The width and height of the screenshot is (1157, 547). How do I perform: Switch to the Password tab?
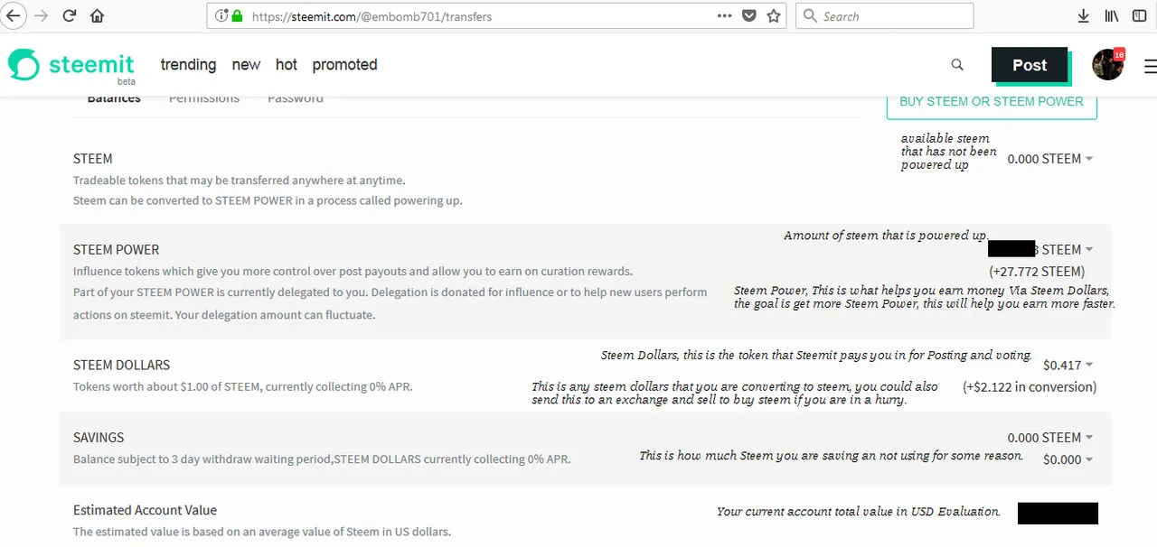pyautogui.click(x=296, y=99)
